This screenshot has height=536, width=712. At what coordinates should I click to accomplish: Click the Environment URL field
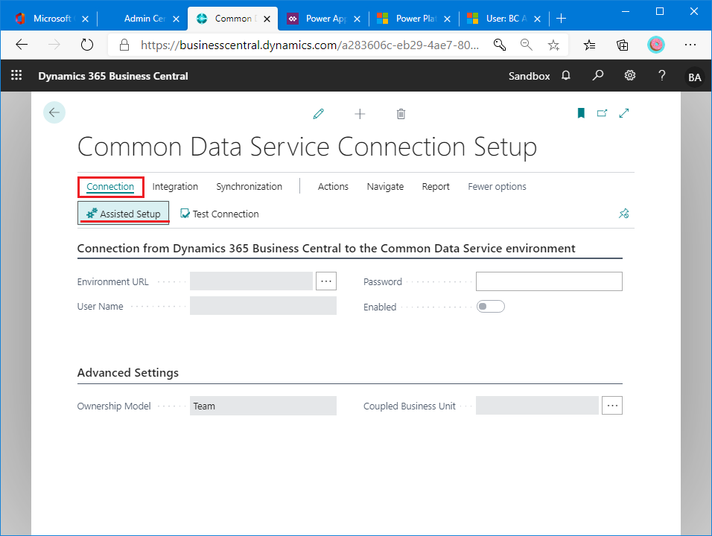pyautogui.click(x=251, y=281)
